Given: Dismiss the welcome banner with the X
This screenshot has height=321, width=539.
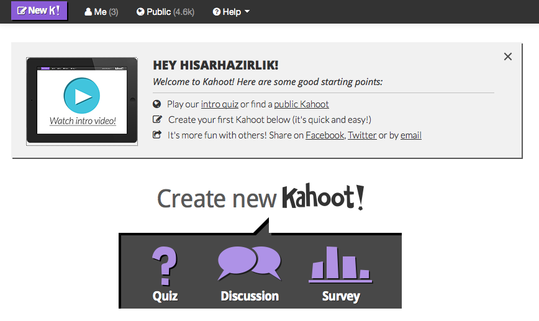Looking at the screenshot, I should (508, 57).
